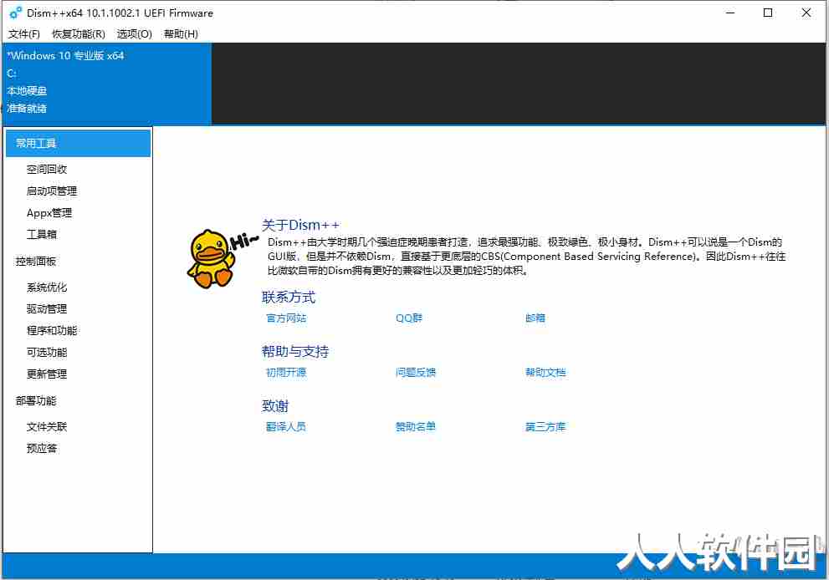829x580 pixels.
Task: Open Appx管理 in the sidebar
Action: tap(49, 213)
